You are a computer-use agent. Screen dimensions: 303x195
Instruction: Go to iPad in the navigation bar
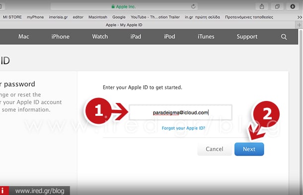pos(136,37)
